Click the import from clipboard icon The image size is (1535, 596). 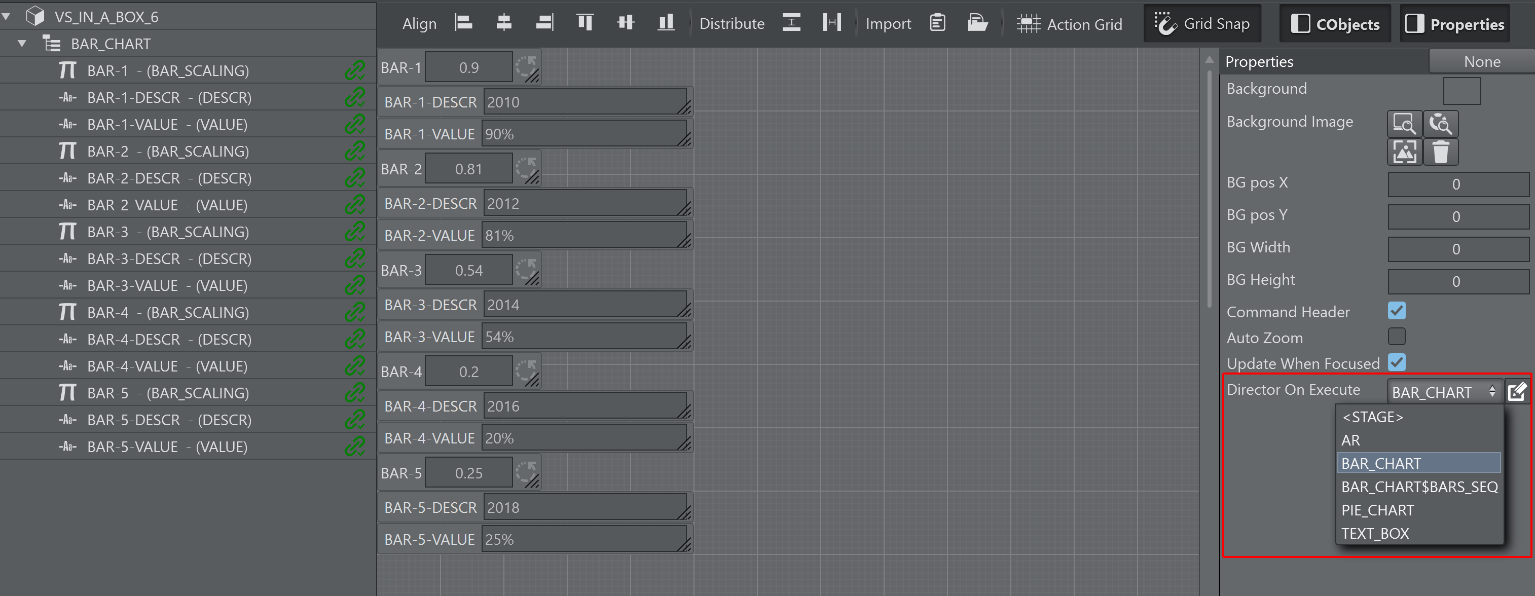pyautogui.click(x=937, y=23)
